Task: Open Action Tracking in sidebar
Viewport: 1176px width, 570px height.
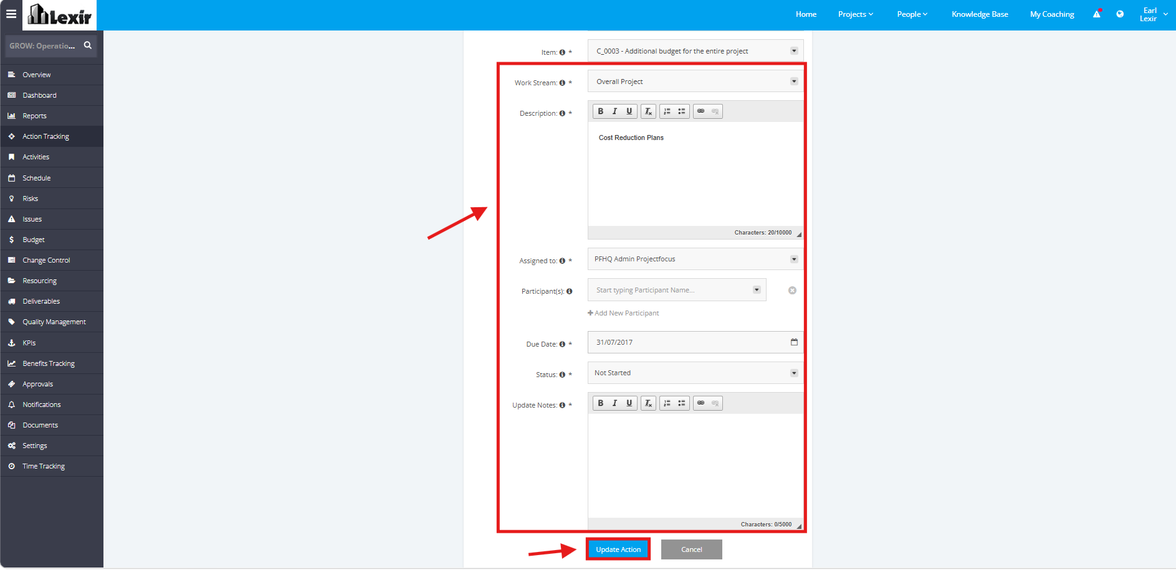Action: click(52, 136)
